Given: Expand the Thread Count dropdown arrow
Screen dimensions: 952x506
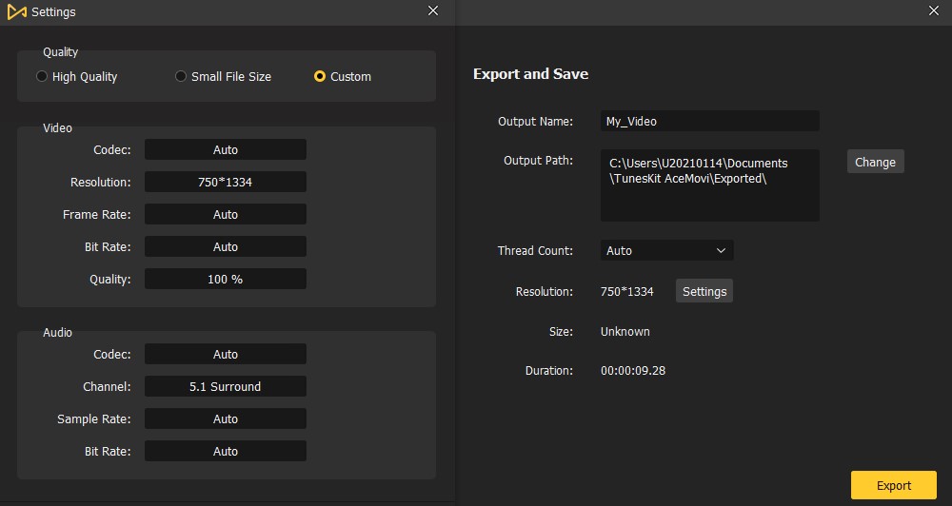Looking at the screenshot, I should coord(721,250).
